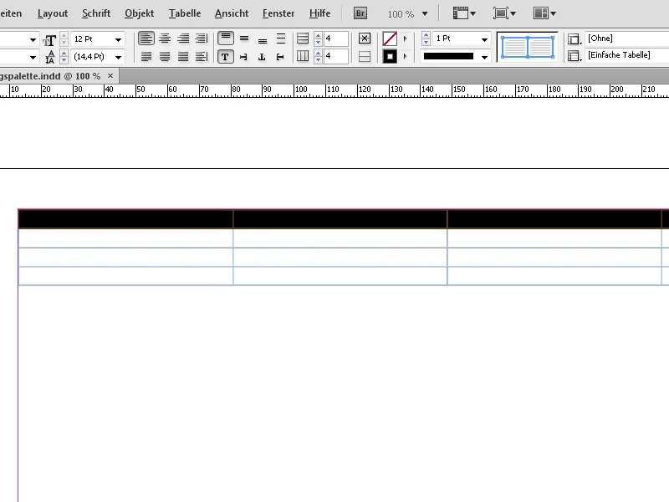Center cell content vertically
Image resolution: width=669 pixels, height=502 pixels.
point(244,38)
